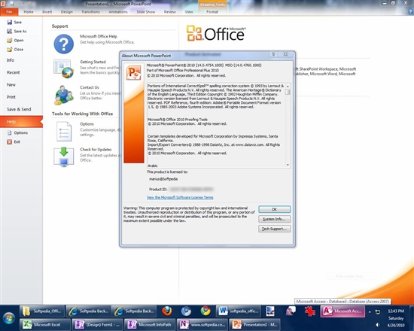Open the Review ribbon tab
Viewport: 414px width, 331px height.
click(x=170, y=12)
